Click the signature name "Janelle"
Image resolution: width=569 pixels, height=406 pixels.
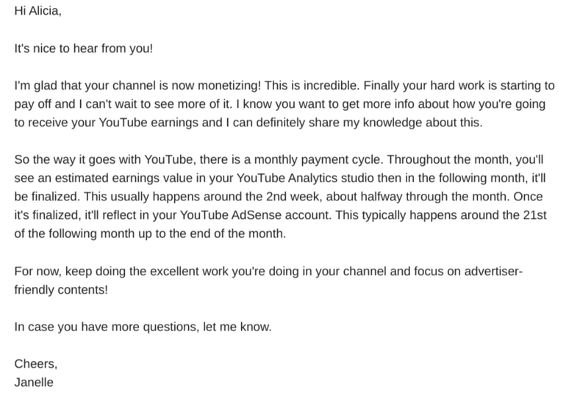click(x=34, y=383)
